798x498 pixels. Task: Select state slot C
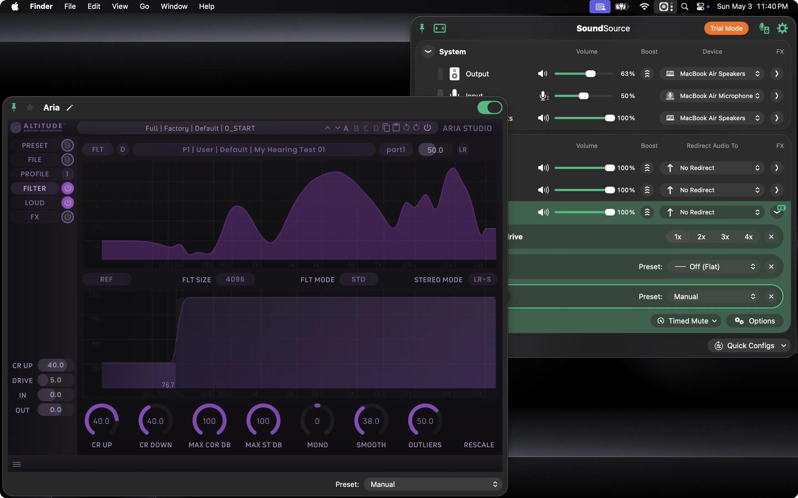366,129
